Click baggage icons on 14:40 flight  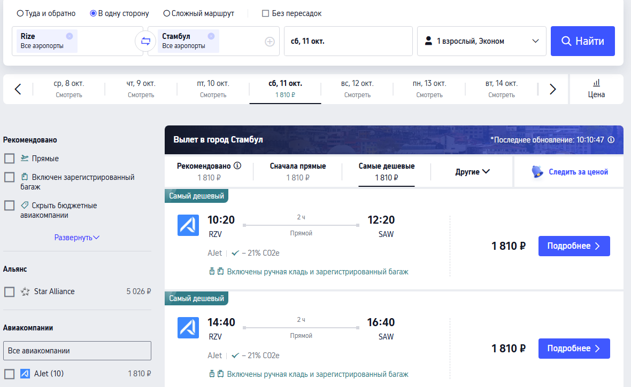pyautogui.click(x=216, y=374)
